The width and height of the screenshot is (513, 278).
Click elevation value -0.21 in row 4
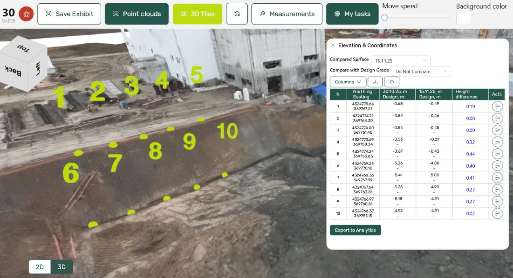[434, 139]
